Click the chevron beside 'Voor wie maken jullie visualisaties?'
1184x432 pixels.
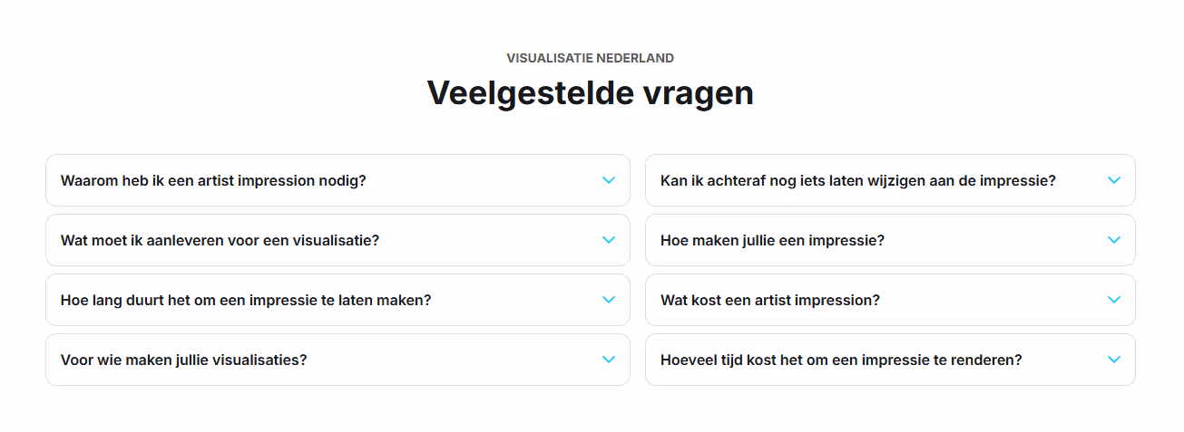[x=609, y=360]
